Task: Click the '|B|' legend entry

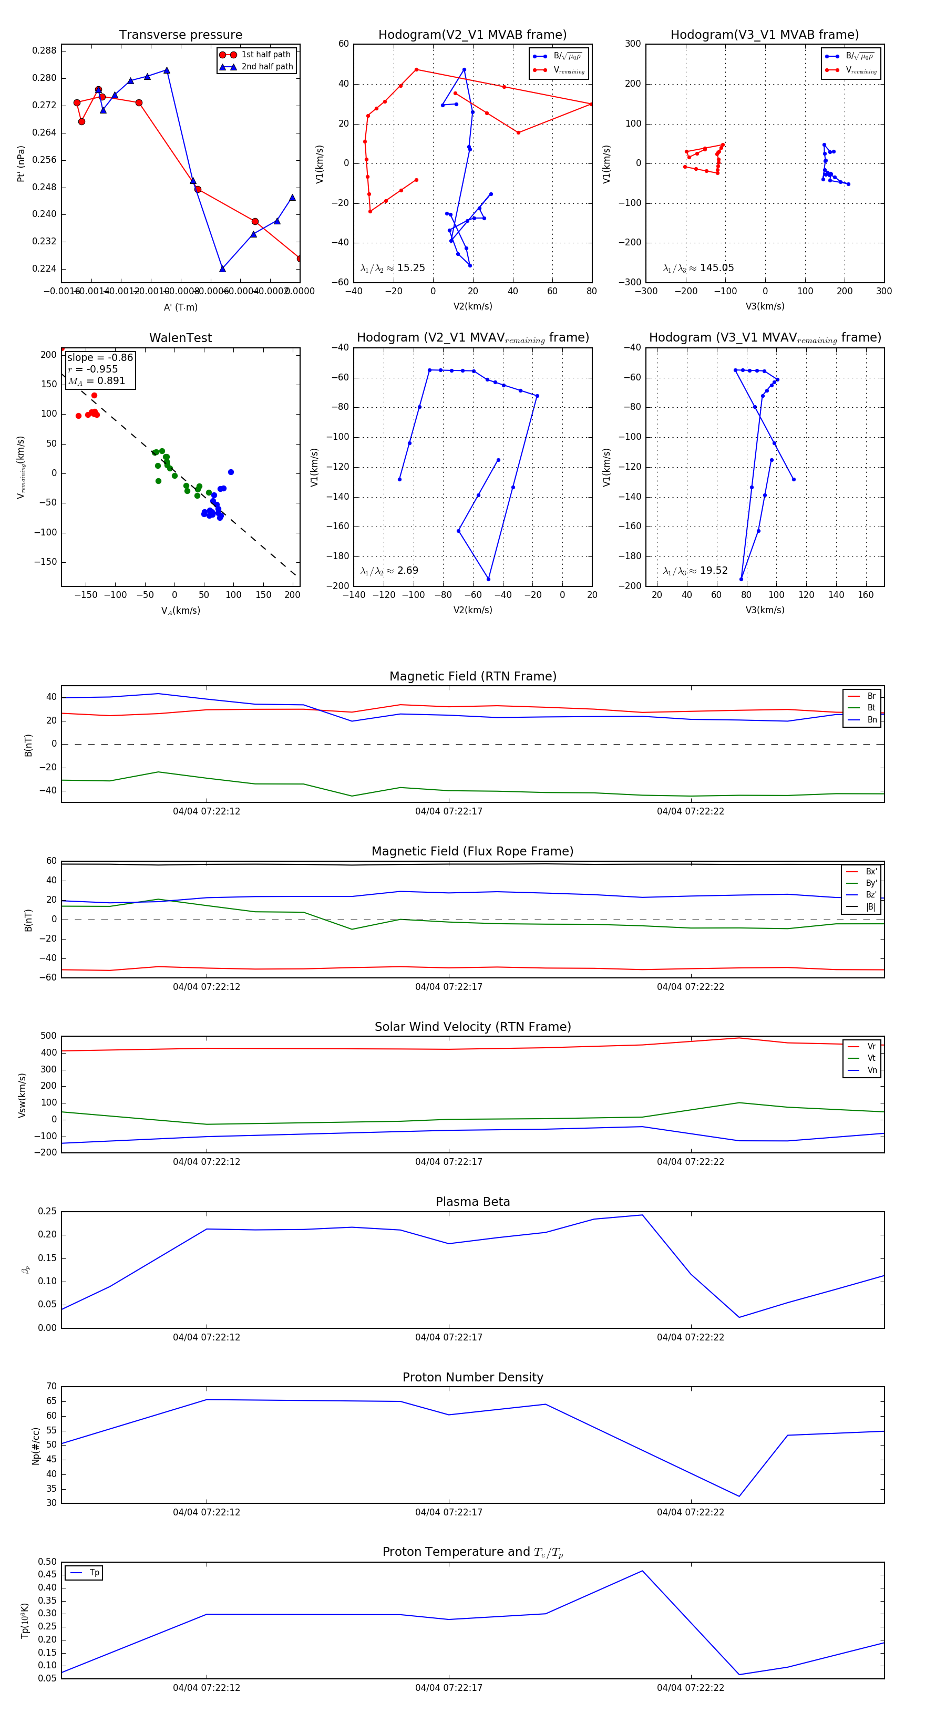Action: click(x=861, y=907)
